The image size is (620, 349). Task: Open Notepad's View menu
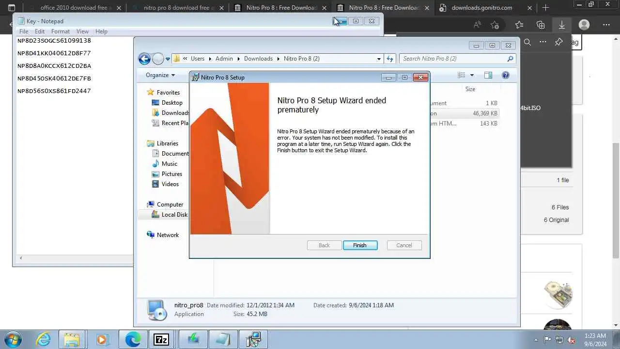pos(82,31)
